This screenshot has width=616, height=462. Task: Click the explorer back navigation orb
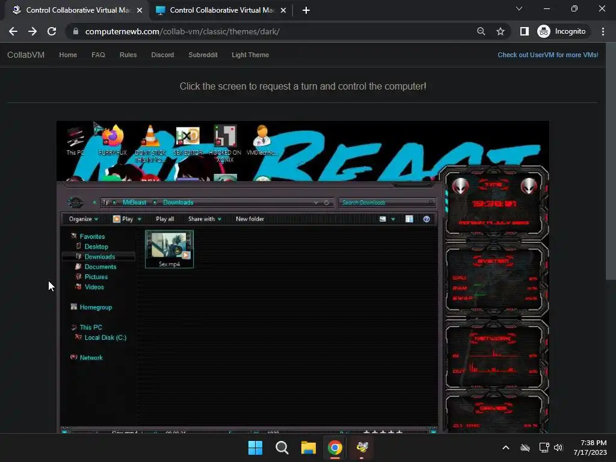tap(75, 202)
